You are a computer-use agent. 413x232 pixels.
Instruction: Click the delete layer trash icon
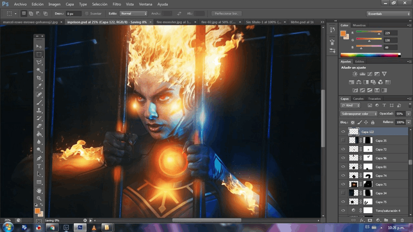point(402,220)
